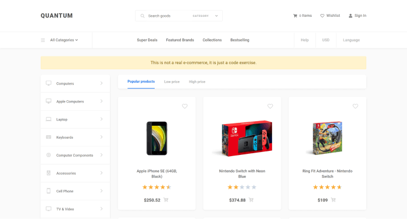This screenshot has width=407, height=219.
Task: Click the Sign In user icon
Action: [x=351, y=16]
